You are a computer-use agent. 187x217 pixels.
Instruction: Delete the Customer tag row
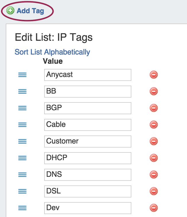pyautogui.click(x=154, y=142)
